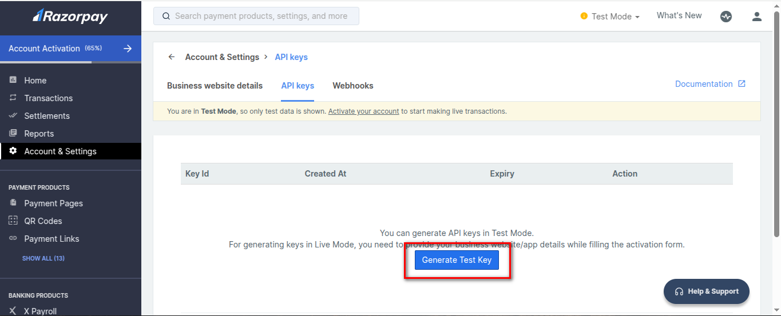
Task: Open the user profile icon
Action: tap(756, 17)
